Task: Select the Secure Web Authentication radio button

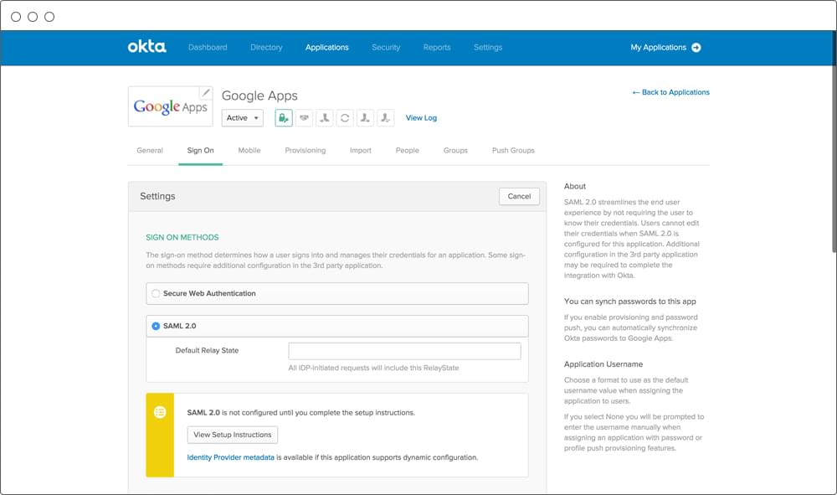Action: 156,294
